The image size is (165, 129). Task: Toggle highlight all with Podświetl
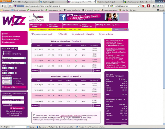pos(51,127)
